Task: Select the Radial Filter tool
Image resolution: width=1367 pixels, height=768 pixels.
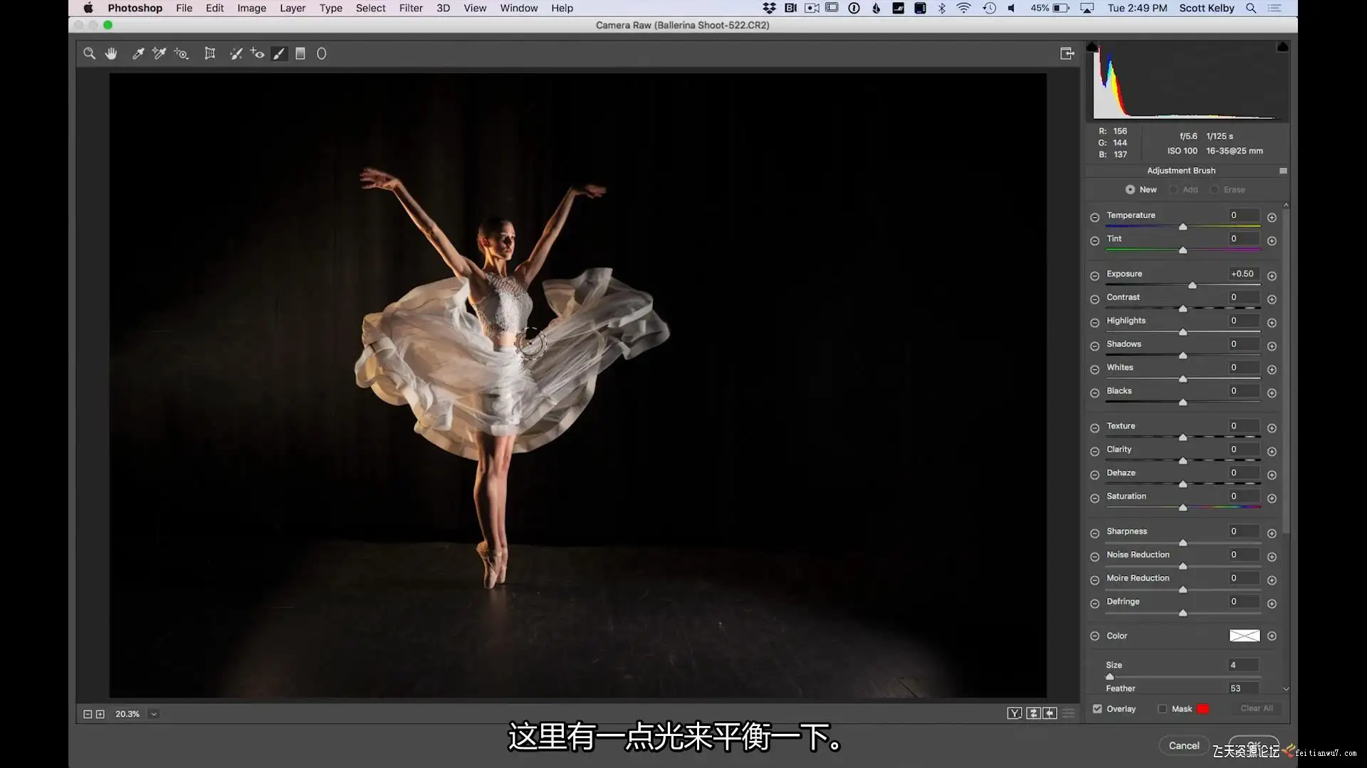Action: [321, 53]
